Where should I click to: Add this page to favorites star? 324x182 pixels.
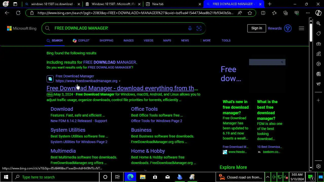point(250,13)
